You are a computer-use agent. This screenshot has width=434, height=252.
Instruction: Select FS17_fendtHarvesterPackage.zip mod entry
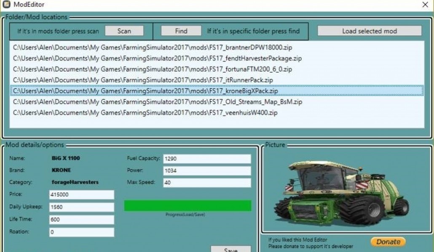pos(157,58)
